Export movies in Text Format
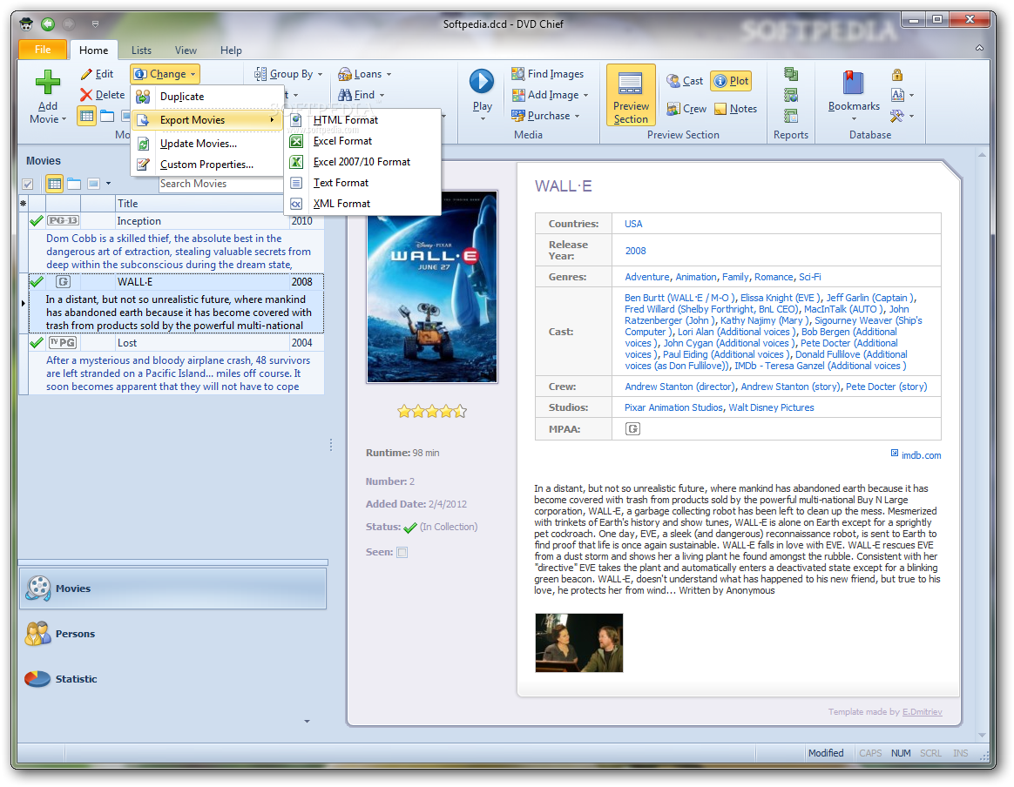 pyautogui.click(x=362, y=183)
